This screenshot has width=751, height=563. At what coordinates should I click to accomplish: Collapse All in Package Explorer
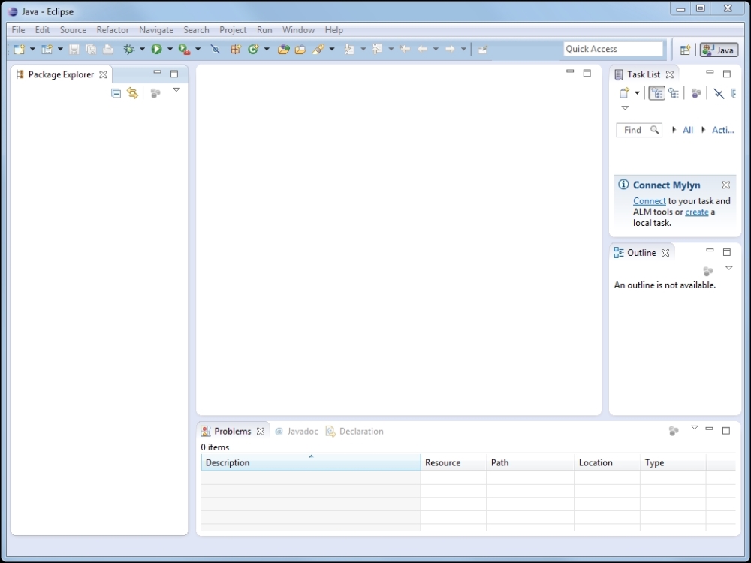[x=116, y=93]
